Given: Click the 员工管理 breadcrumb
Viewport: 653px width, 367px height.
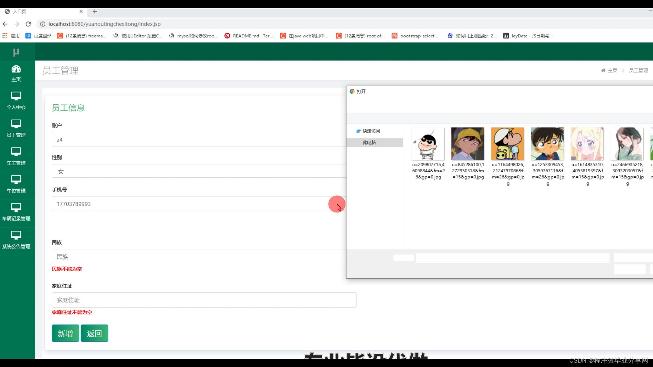Looking at the screenshot, I should click(x=638, y=70).
